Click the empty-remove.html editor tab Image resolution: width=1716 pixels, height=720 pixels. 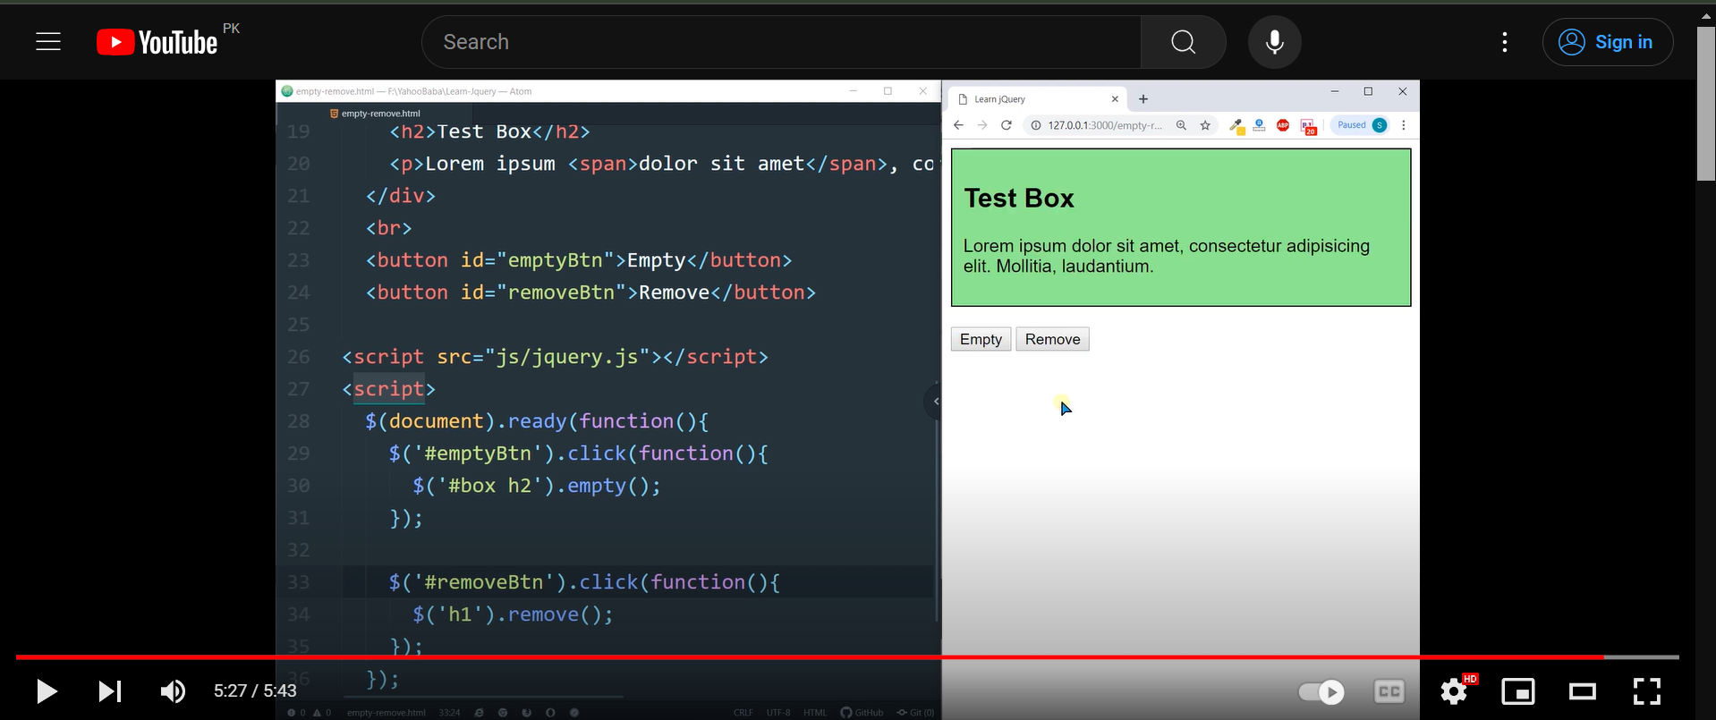click(379, 114)
